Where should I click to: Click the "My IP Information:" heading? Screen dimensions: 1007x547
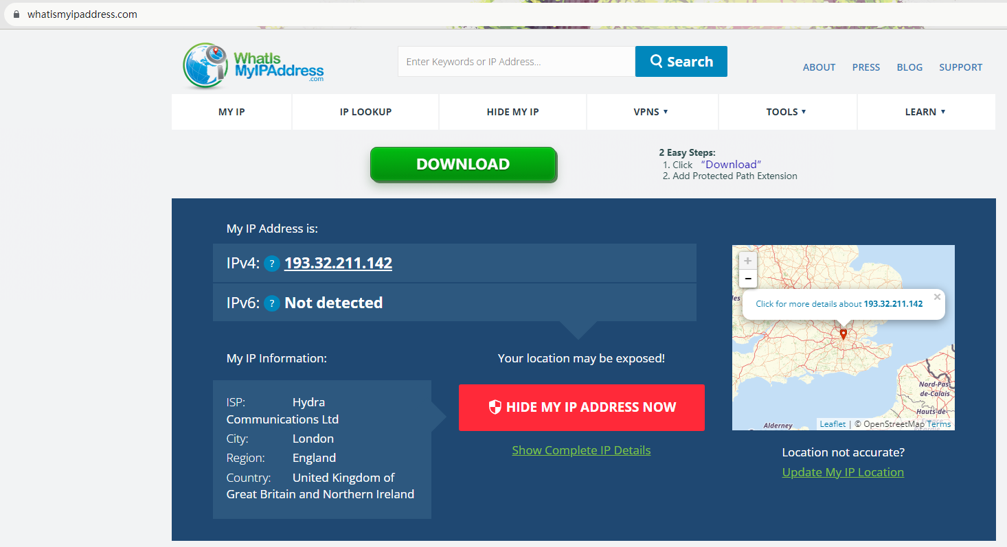pyautogui.click(x=277, y=358)
